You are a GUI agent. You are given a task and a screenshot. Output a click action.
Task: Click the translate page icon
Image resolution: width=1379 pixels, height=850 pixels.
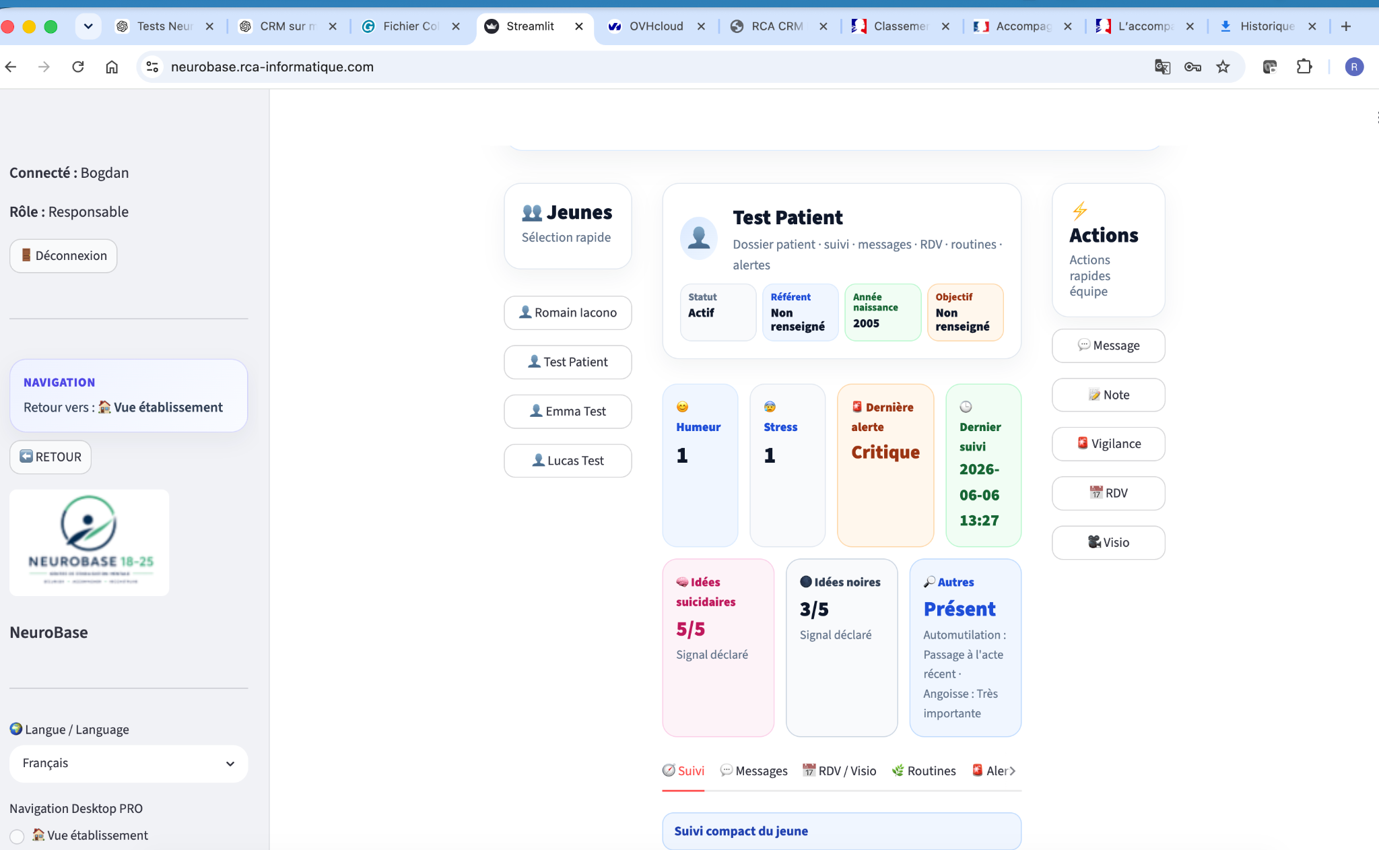[1162, 67]
